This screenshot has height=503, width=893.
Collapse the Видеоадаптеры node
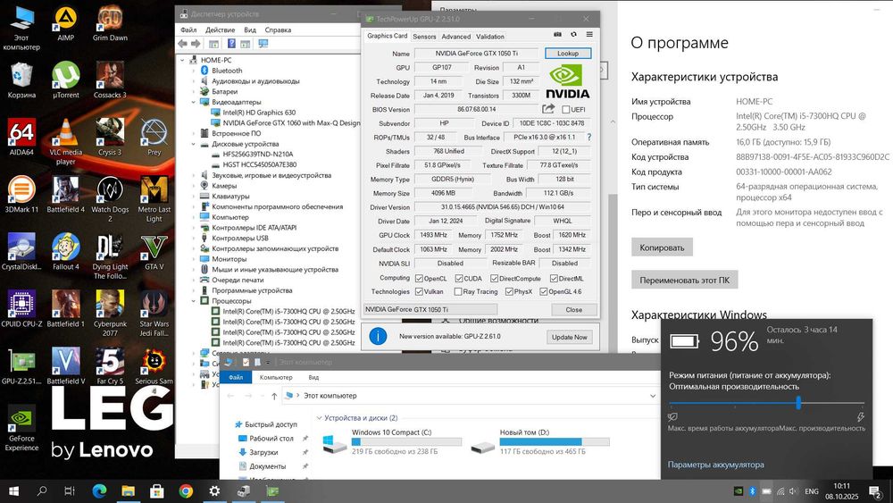tap(194, 102)
